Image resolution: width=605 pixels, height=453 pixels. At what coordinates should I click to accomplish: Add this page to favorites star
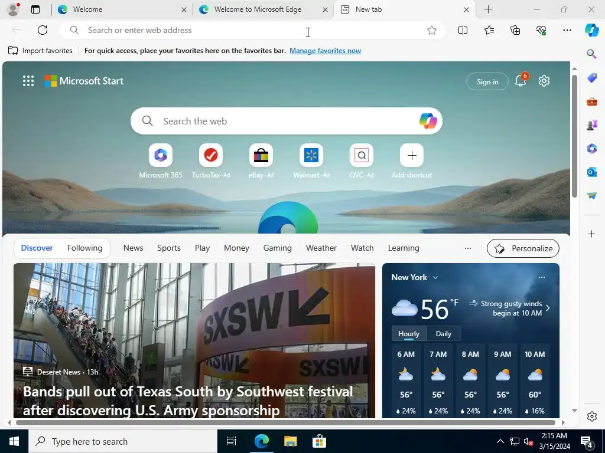click(x=432, y=30)
